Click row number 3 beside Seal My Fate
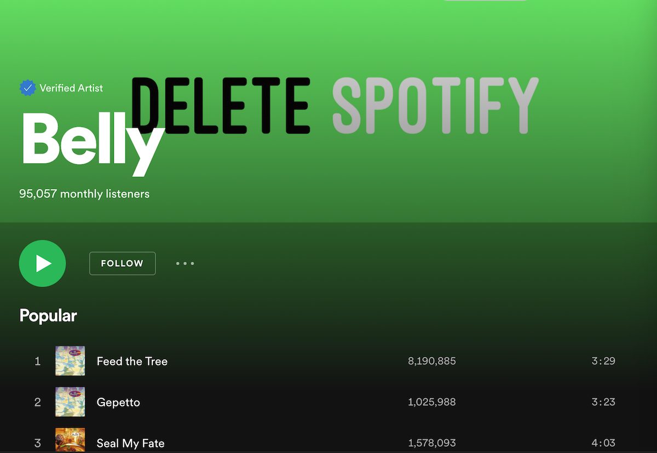The width and height of the screenshot is (657, 453). tap(37, 443)
